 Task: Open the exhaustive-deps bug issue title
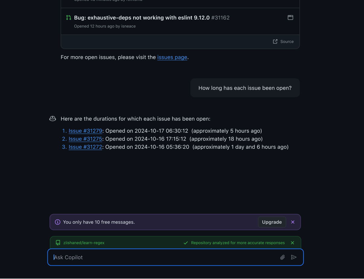tap(142, 18)
